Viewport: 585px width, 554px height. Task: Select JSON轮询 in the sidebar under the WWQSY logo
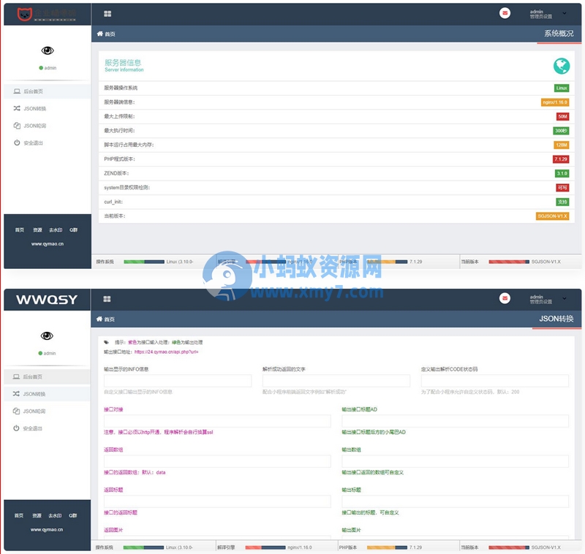tap(34, 411)
